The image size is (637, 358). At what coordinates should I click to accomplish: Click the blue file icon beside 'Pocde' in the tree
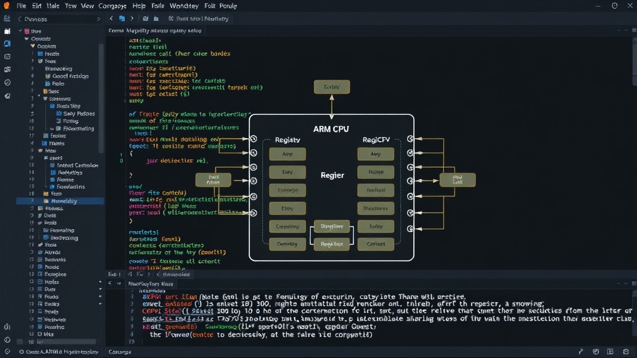(40, 267)
